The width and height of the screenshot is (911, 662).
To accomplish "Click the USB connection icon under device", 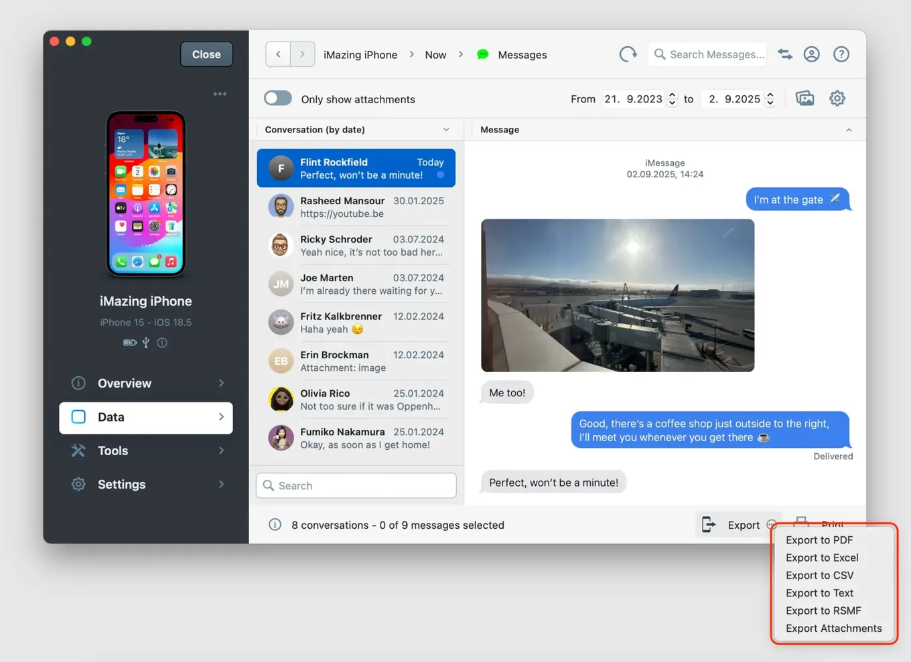I will pos(146,343).
